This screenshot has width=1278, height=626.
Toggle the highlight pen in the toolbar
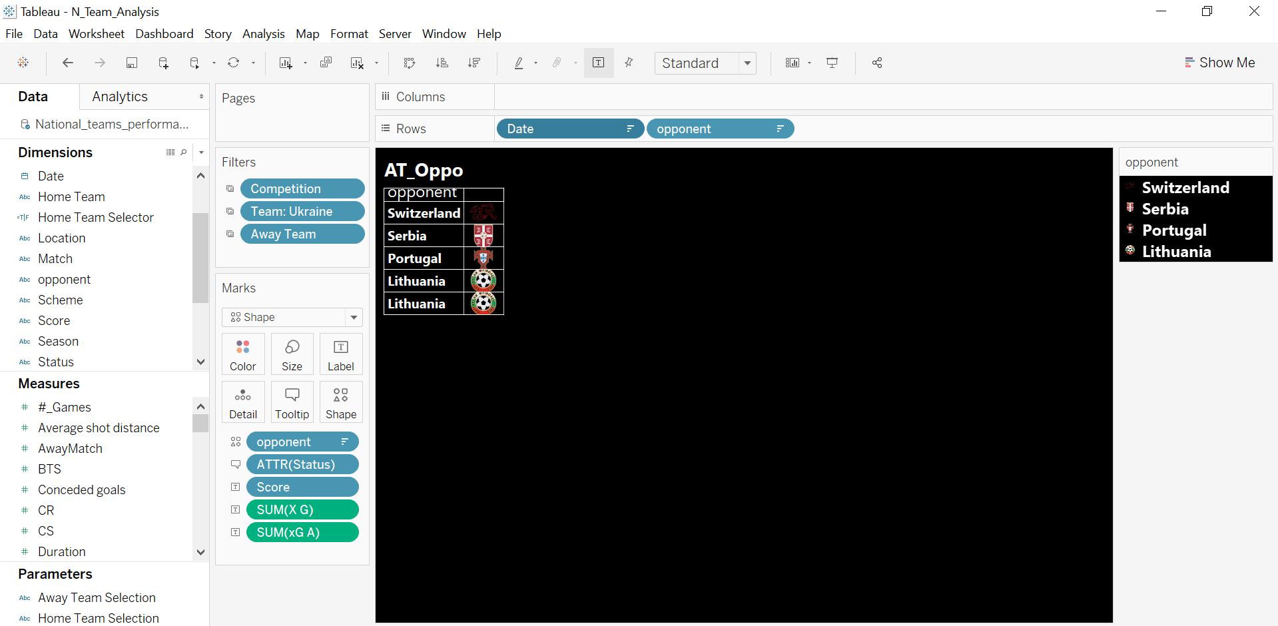(519, 63)
